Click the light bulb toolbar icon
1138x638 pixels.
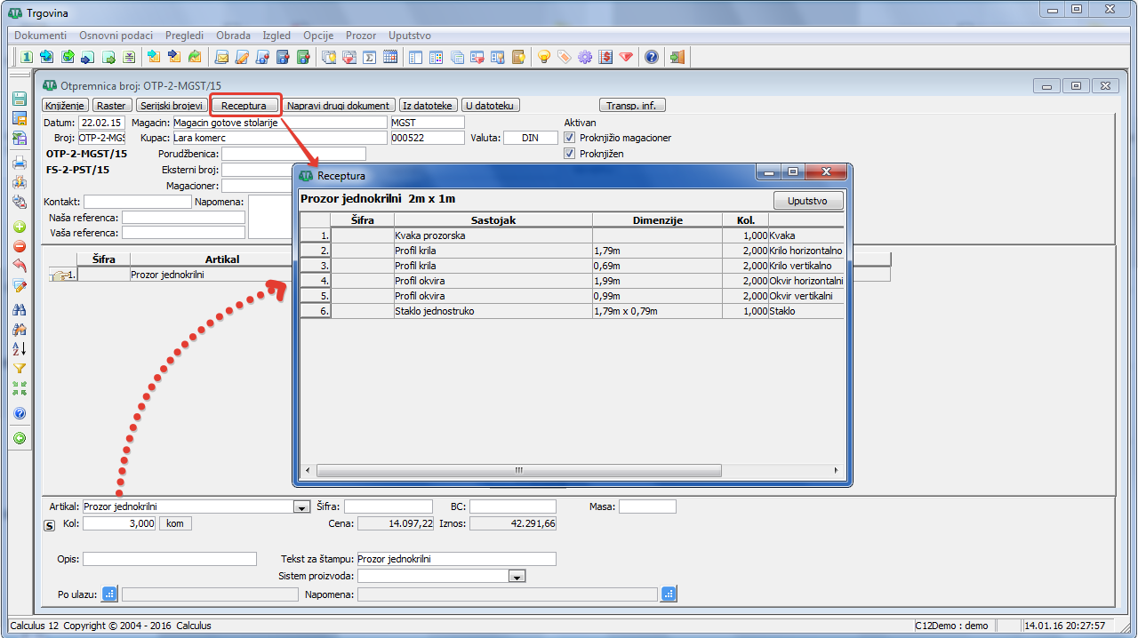coord(543,58)
